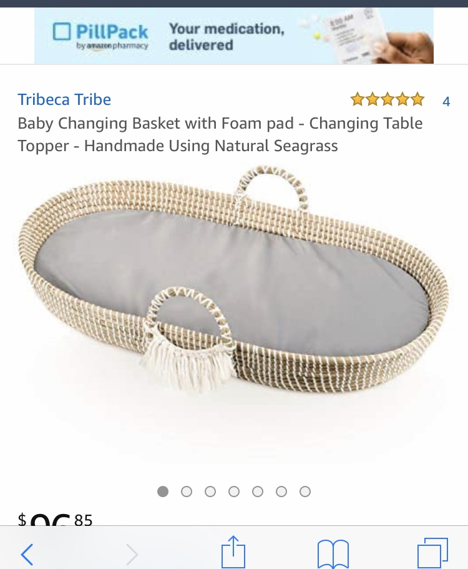The height and width of the screenshot is (569, 468).
Task: Tap the changing basket product image
Action: (234, 279)
